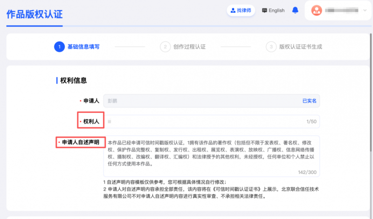Viewport: 373px width, 219px height.
Task: Click inside the 申请人自述声明 text area
Action: pos(211,153)
